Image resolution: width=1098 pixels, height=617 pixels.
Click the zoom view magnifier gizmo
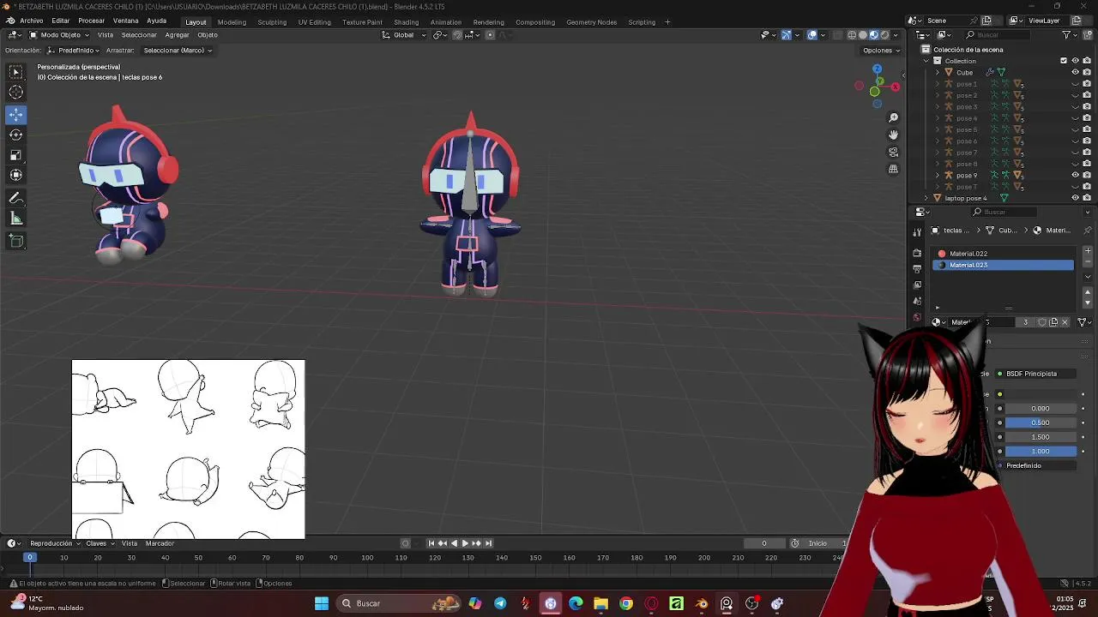[x=893, y=117]
